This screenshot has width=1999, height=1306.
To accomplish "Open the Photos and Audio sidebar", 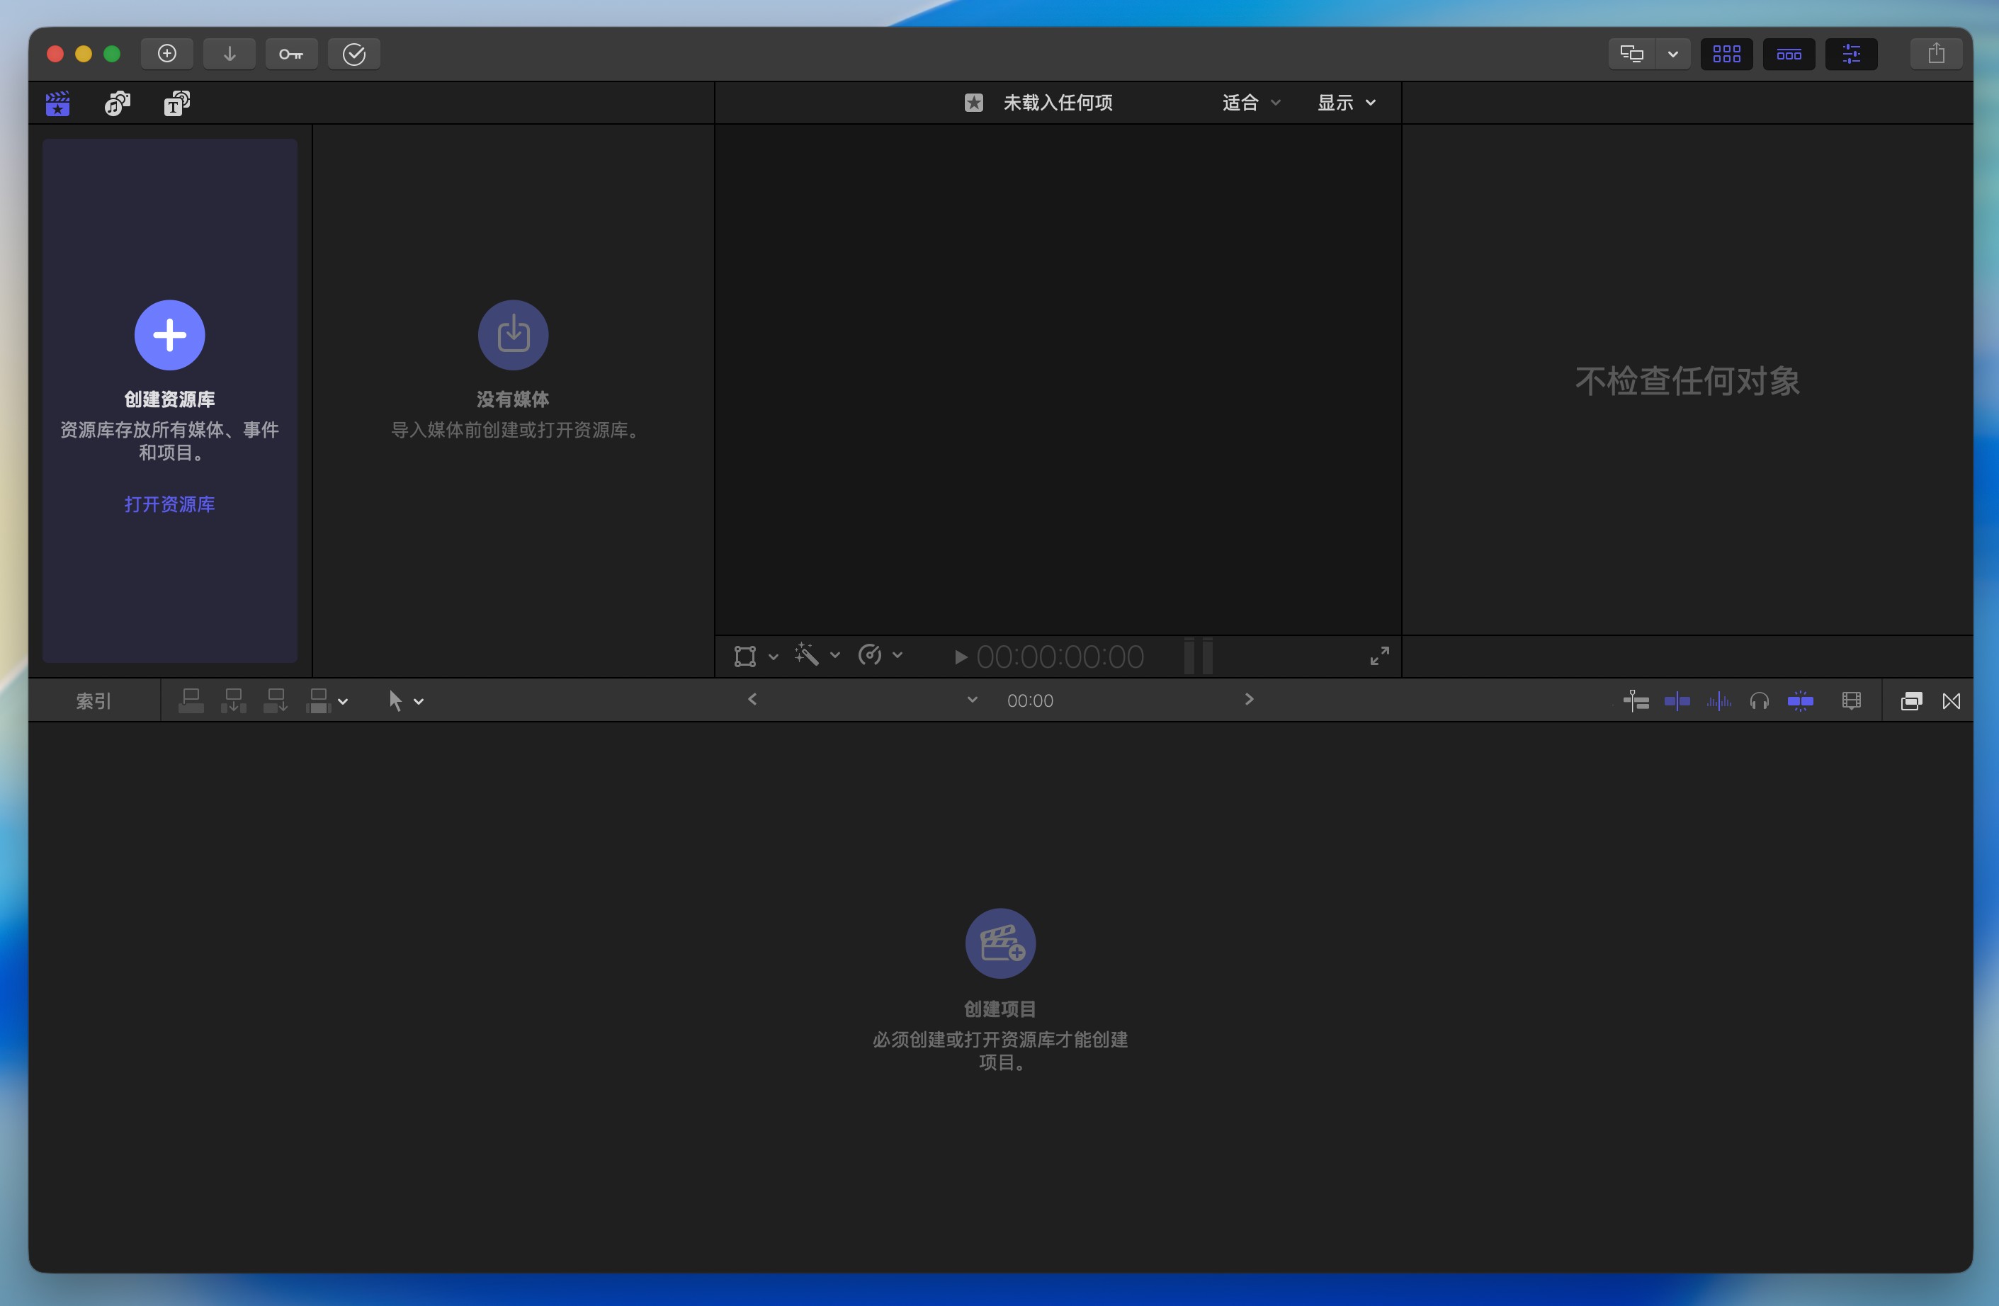I will tap(117, 103).
